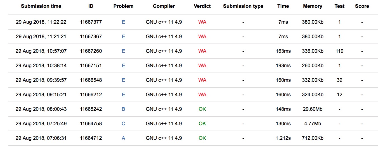This screenshot has height=149, width=378.
Task: Click the 29.60Mb memory cell
Action: point(313,109)
